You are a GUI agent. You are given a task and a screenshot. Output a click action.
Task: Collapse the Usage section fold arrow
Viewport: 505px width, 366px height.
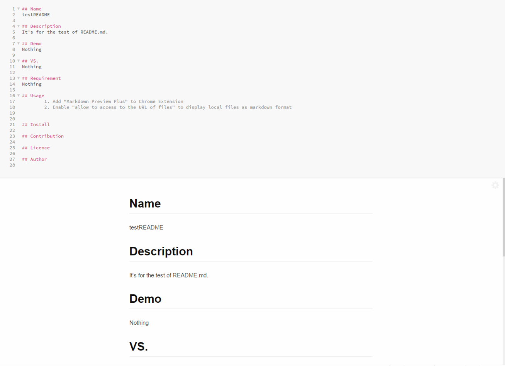click(18, 95)
